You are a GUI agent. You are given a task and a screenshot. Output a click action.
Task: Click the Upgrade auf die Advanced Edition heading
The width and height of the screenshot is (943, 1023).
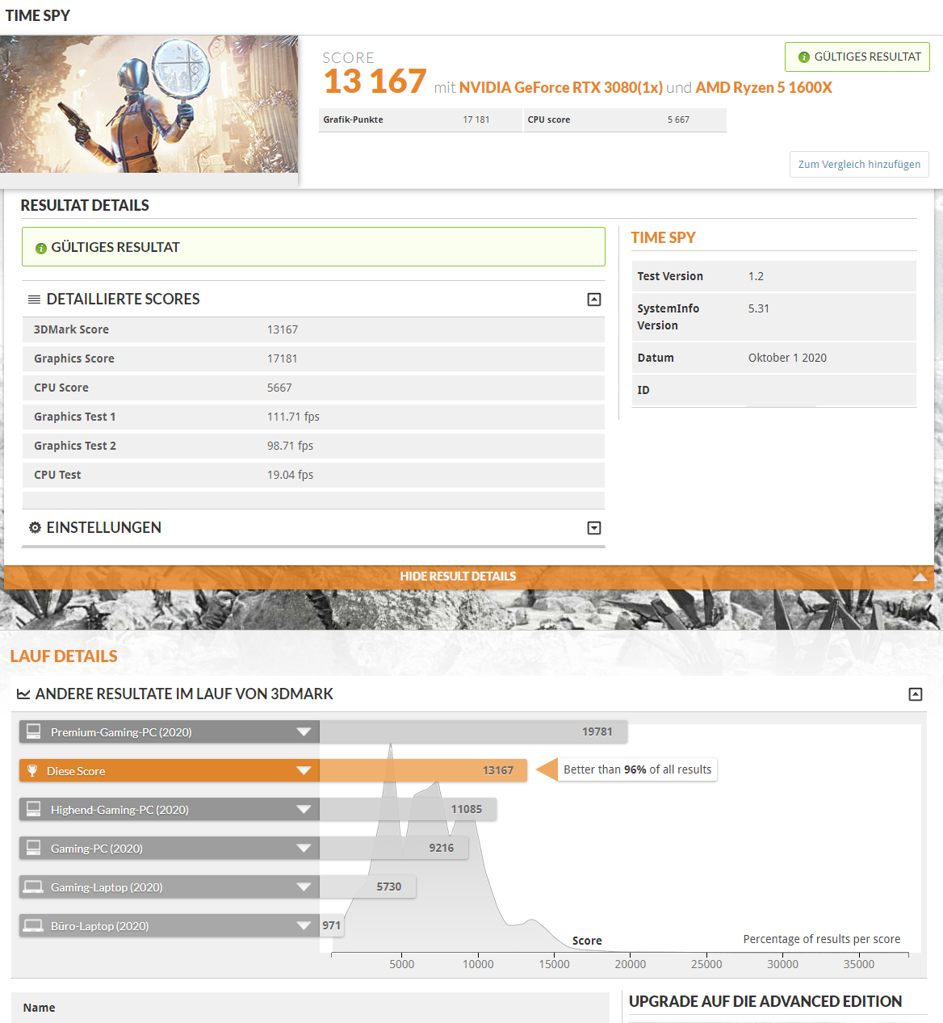tap(765, 1001)
